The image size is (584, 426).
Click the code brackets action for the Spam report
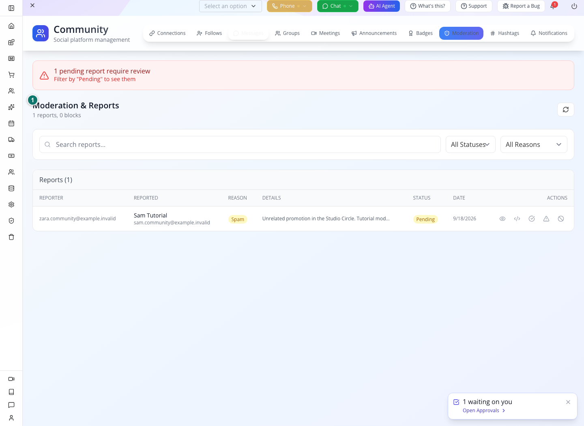(517, 219)
